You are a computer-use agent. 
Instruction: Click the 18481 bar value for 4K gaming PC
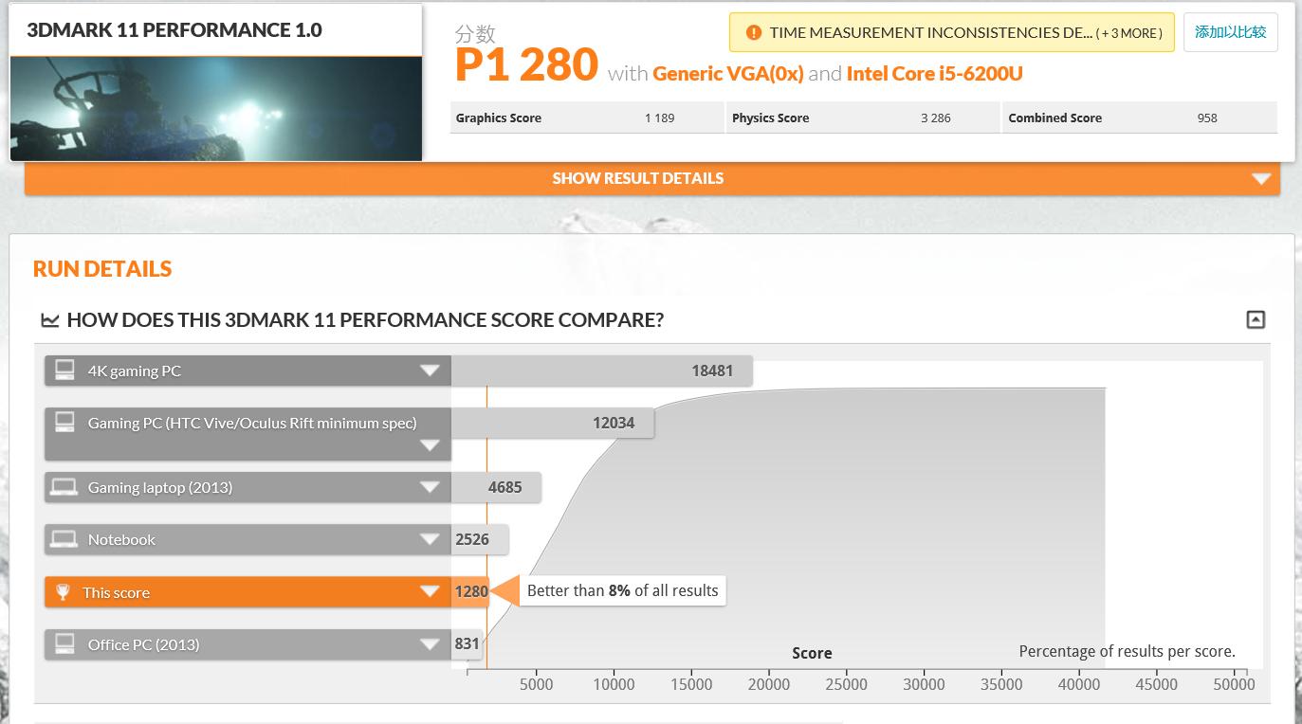point(712,371)
